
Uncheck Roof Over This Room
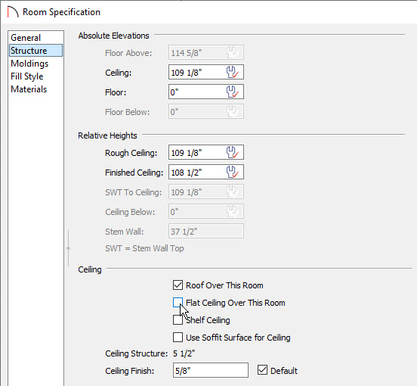[x=178, y=285]
